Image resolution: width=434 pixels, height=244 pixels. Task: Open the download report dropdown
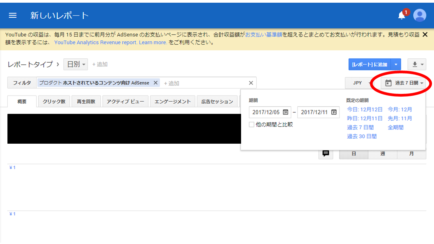[x=418, y=64]
